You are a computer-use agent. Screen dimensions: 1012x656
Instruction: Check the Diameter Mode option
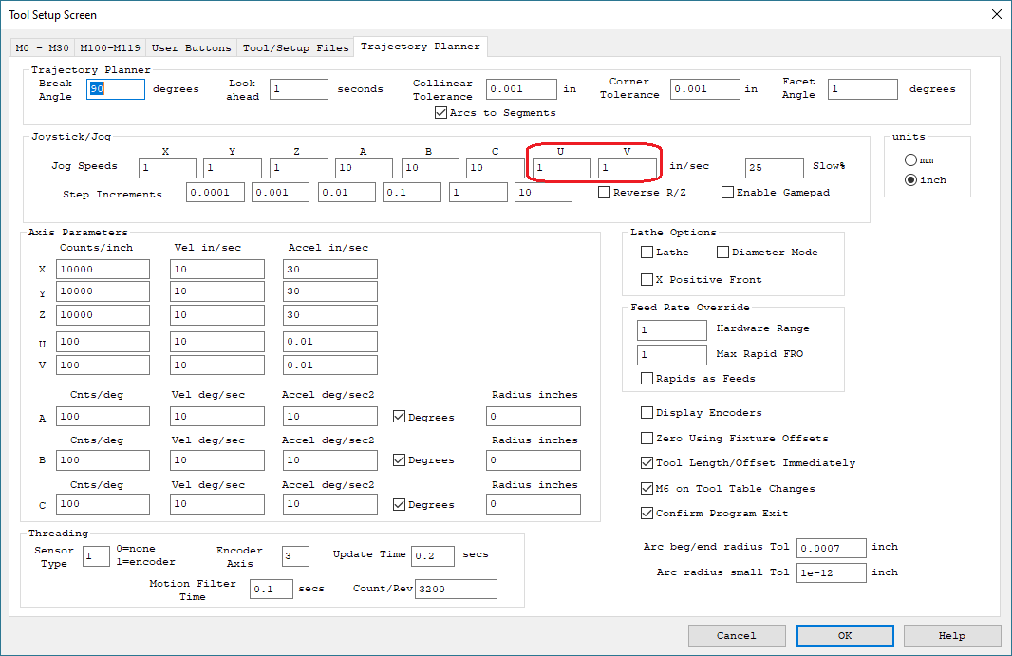[722, 253]
